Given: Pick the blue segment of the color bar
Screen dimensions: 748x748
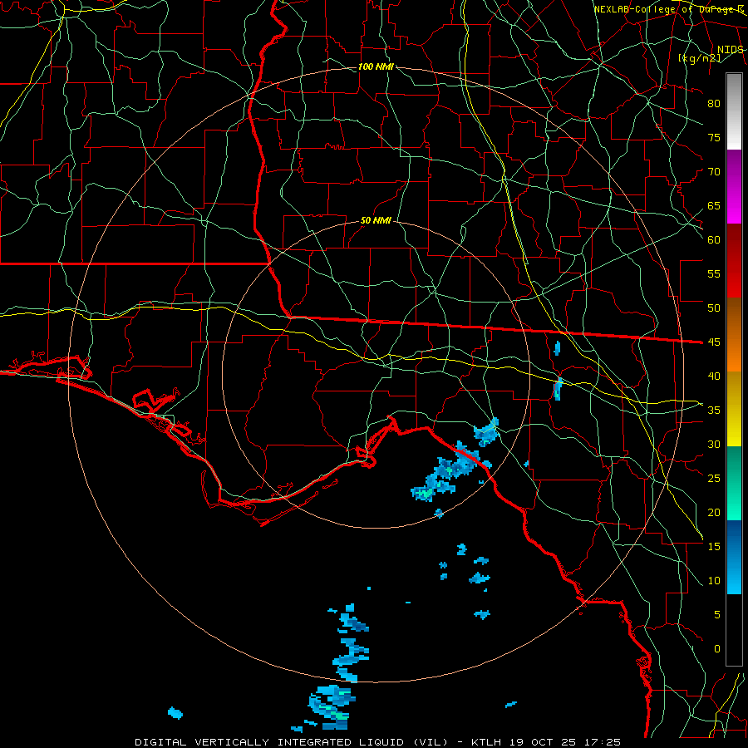Looking at the screenshot, I should [734, 557].
